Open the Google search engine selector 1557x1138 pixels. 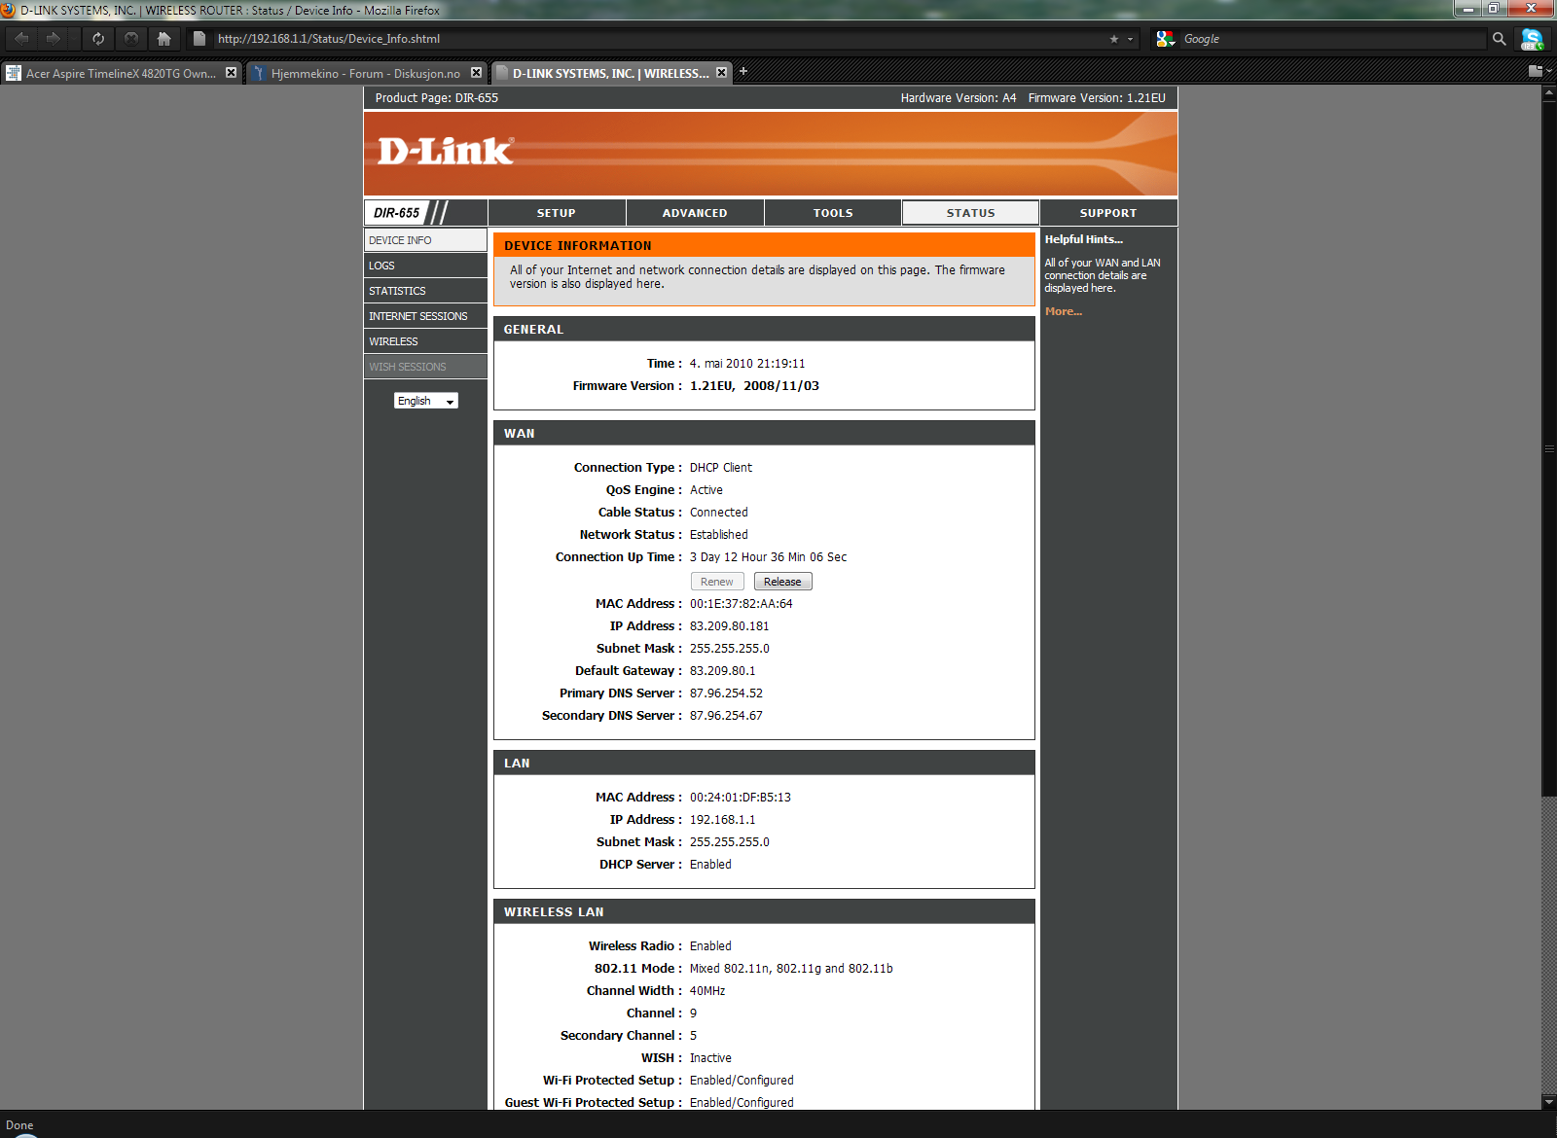click(1166, 39)
